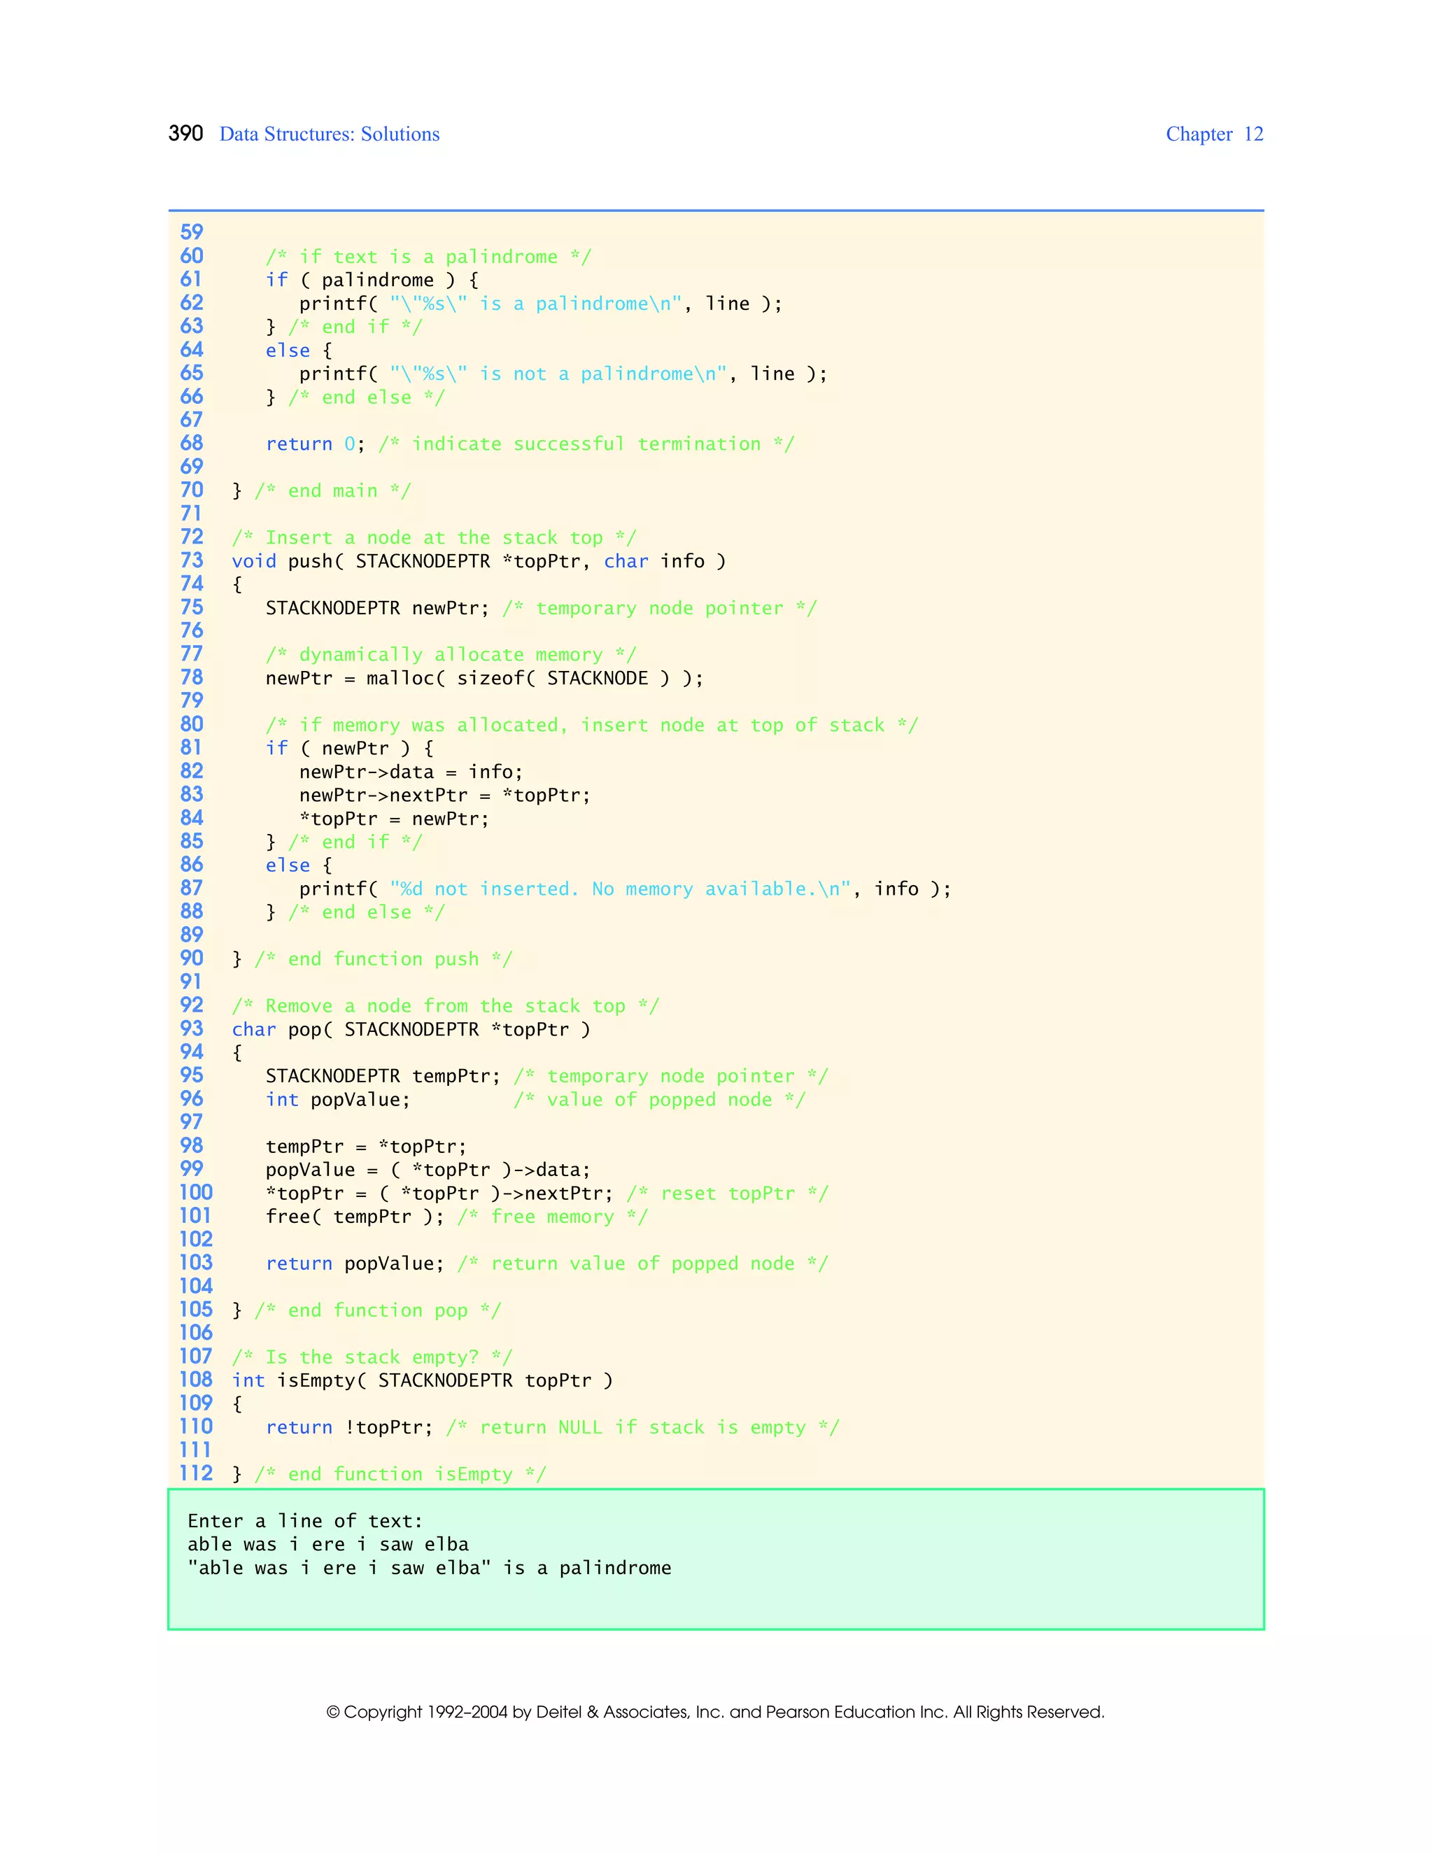Click the comment 'end function pop'
Image resolution: width=1433 pixels, height=1854 pixels.
pos(378,1310)
